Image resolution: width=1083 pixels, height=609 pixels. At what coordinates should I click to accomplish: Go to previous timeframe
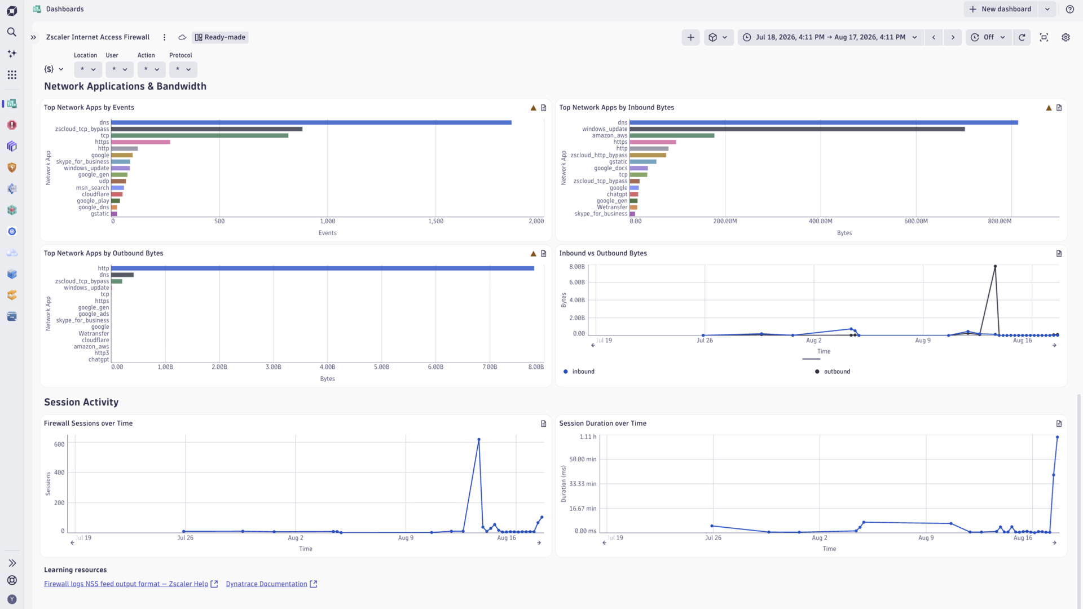pyautogui.click(x=934, y=37)
